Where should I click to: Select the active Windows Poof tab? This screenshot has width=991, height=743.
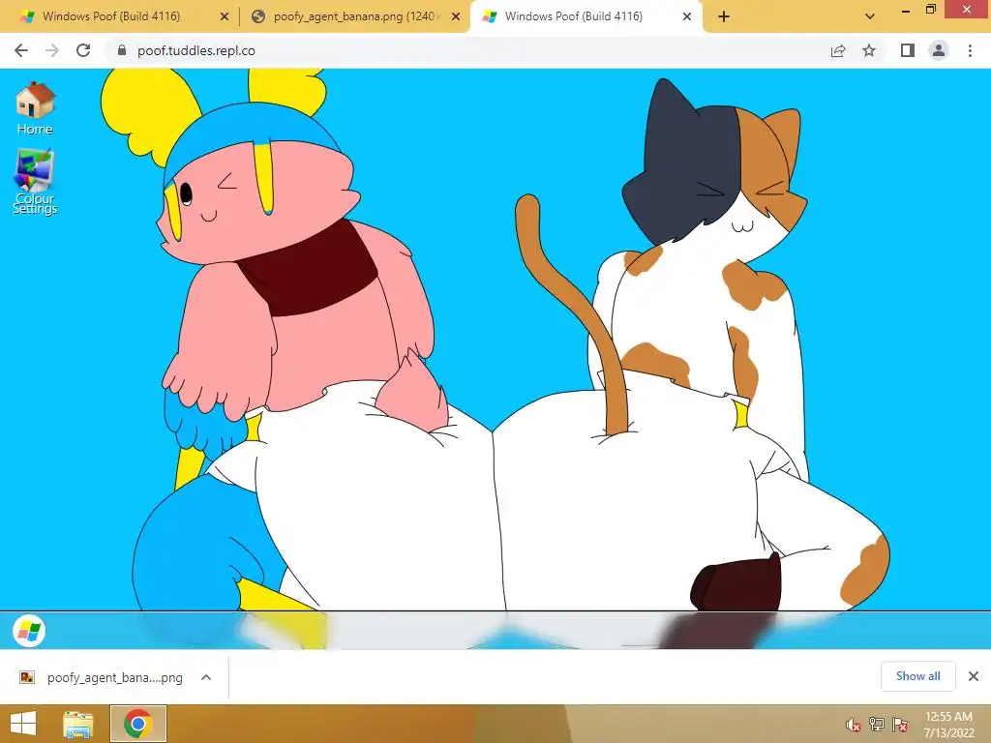tap(586, 17)
